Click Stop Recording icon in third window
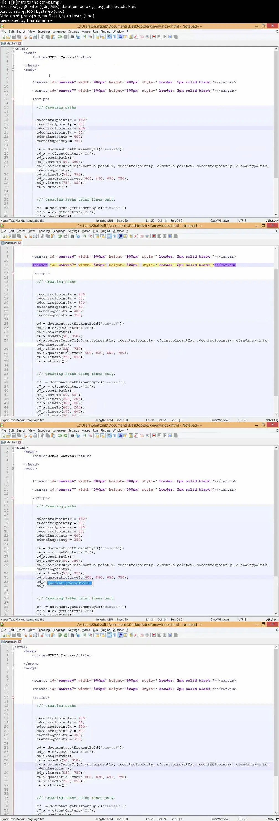Viewport: 279px width, 821px height. click(159, 435)
